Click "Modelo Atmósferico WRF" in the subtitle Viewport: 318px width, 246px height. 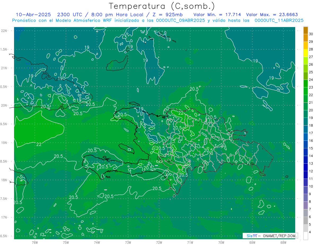[x=85, y=20]
